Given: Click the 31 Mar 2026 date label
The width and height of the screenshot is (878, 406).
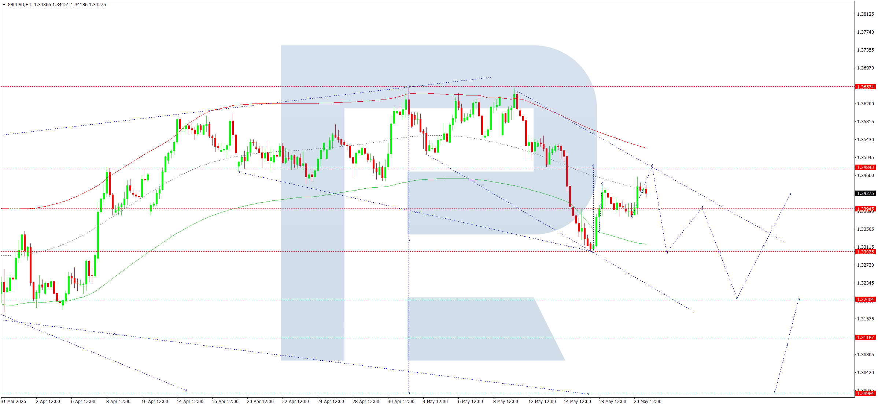Looking at the screenshot, I should [14, 401].
